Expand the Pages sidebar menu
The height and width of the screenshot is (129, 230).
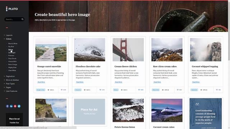point(8,87)
